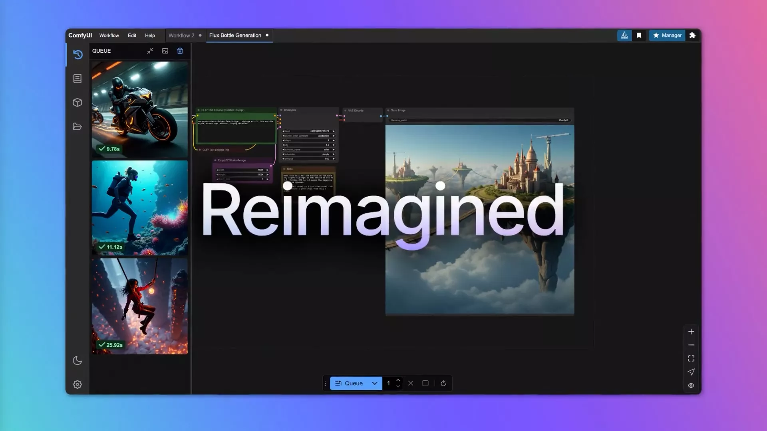
Task: Click the image preview icon in the queue header
Action: [165, 51]
